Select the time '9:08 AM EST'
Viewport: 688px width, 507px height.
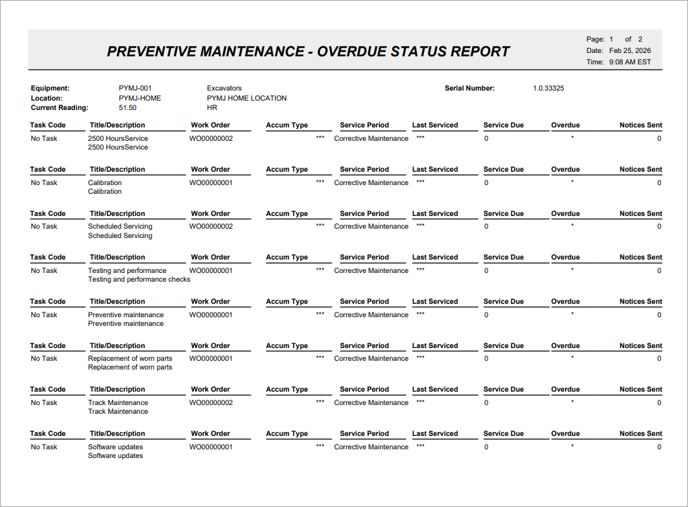630,62
